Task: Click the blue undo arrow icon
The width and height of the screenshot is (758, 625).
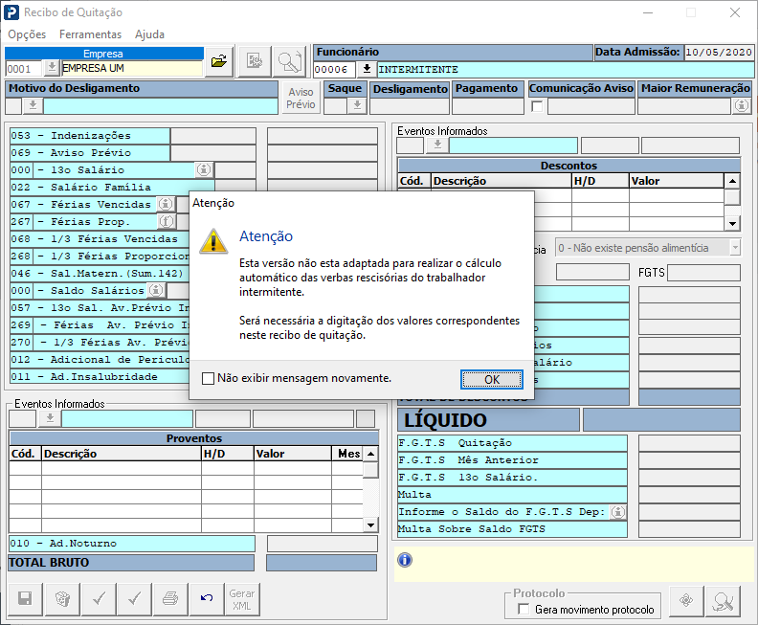Action: tap(207, 599)
